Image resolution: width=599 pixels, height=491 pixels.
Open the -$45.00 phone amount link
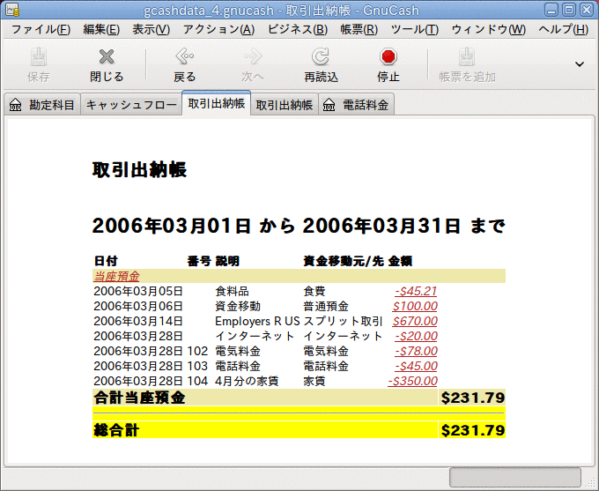416,366
